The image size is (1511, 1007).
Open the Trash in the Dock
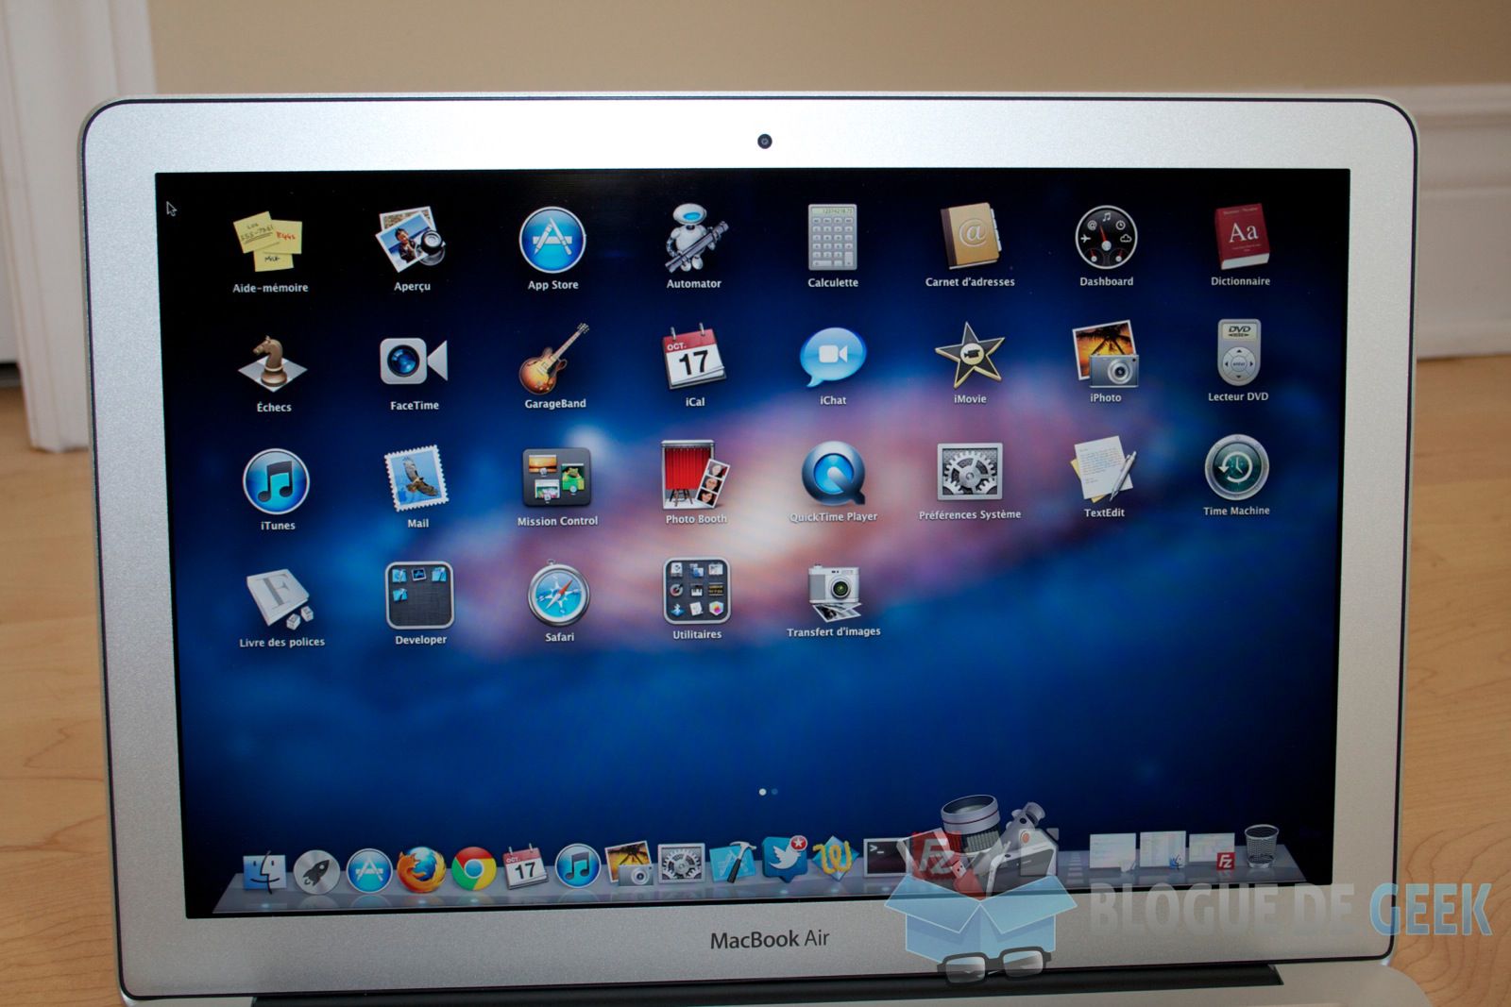point(1262,846)
